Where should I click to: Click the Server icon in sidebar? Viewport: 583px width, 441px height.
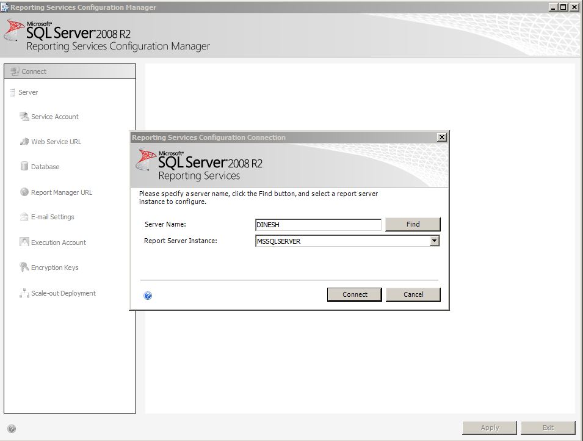[12, 92]
